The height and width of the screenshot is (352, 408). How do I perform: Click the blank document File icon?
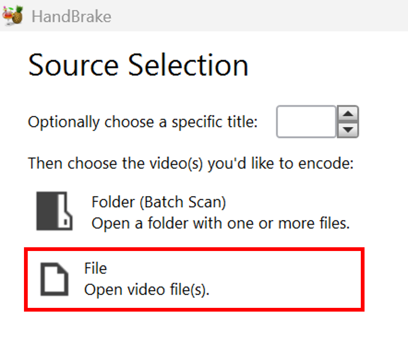[54, 279]
